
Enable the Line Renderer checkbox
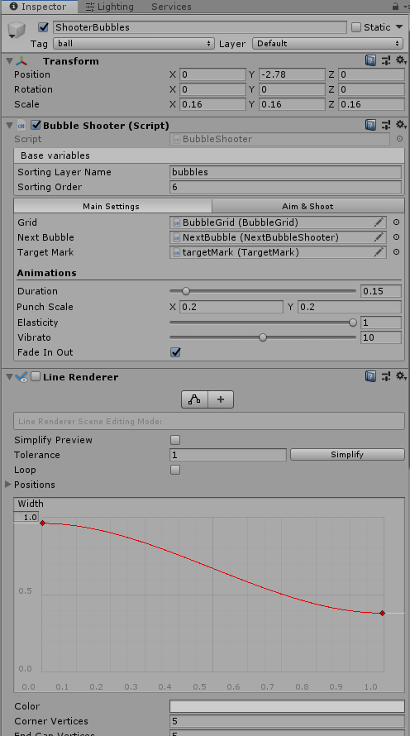(x=36, y=377)
